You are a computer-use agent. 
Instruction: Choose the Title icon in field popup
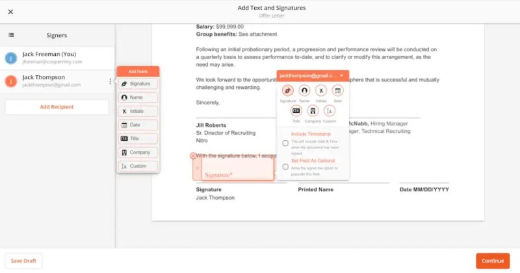(x=296, y=111)
